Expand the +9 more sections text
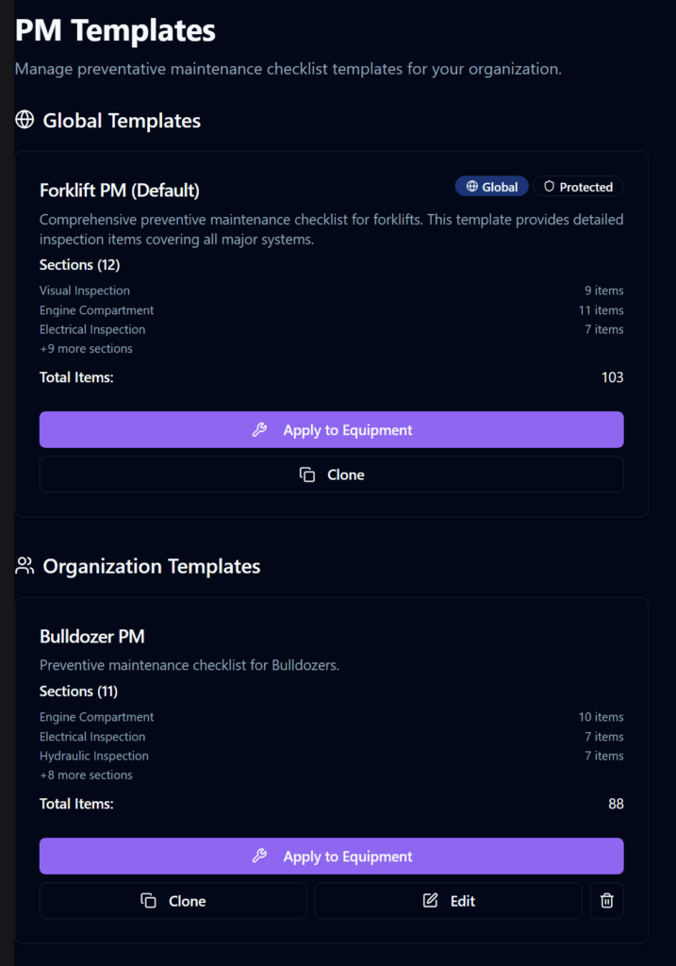 (86, 349)
